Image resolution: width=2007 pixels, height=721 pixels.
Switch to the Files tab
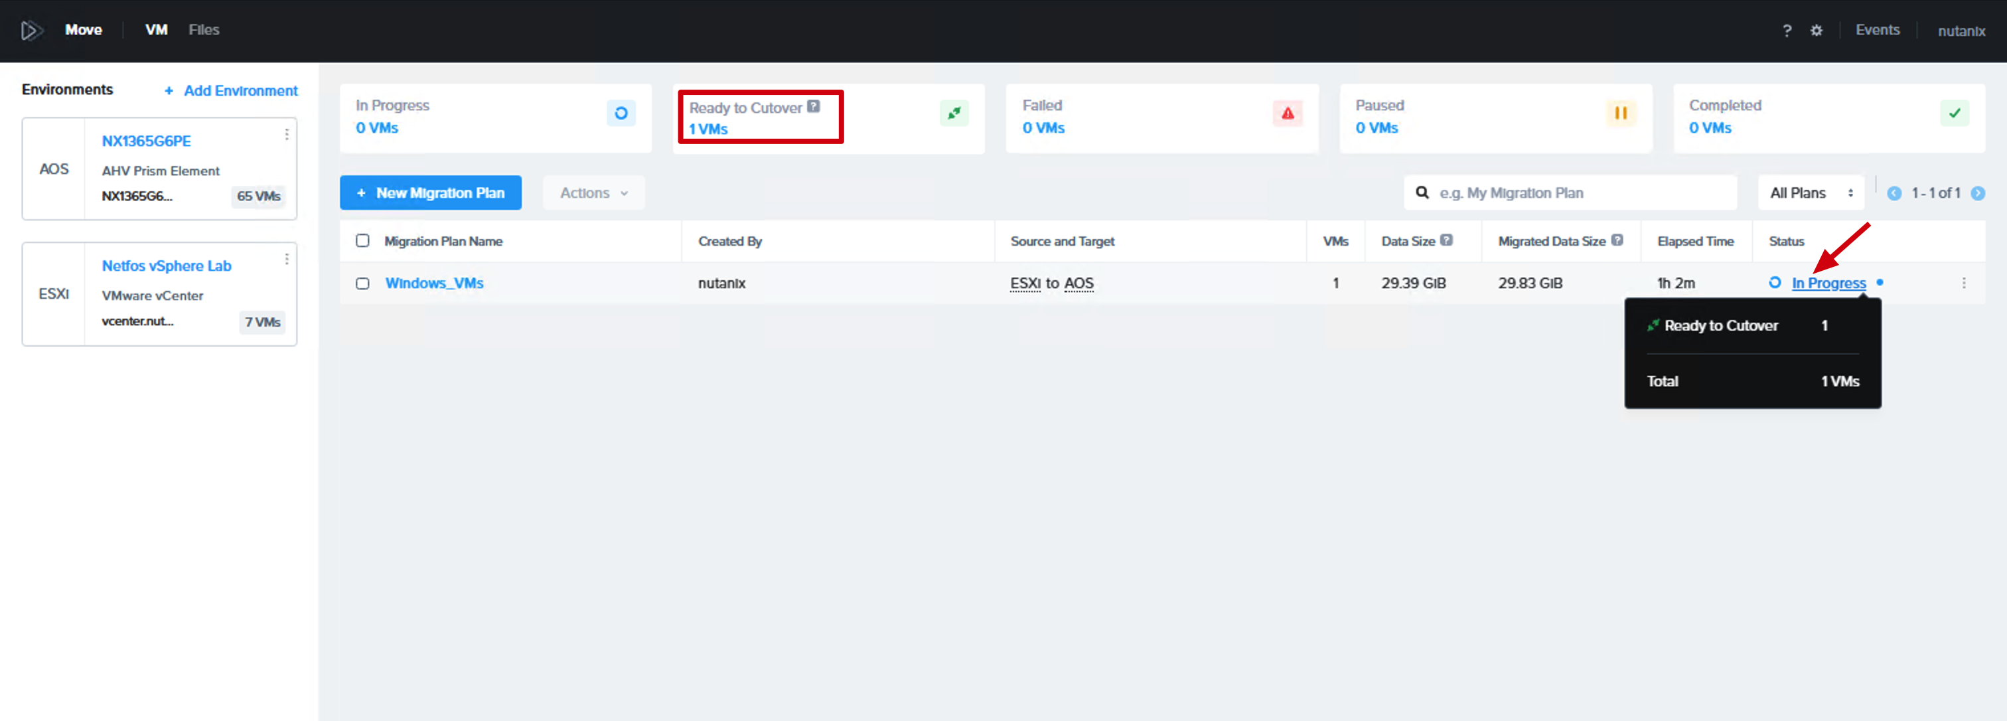click(x=204, y=31)
